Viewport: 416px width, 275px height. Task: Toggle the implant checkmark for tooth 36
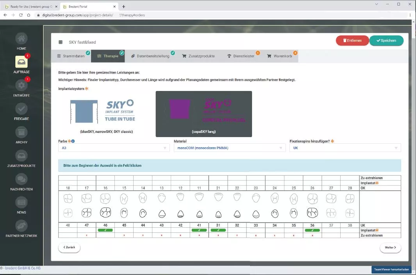312,230
